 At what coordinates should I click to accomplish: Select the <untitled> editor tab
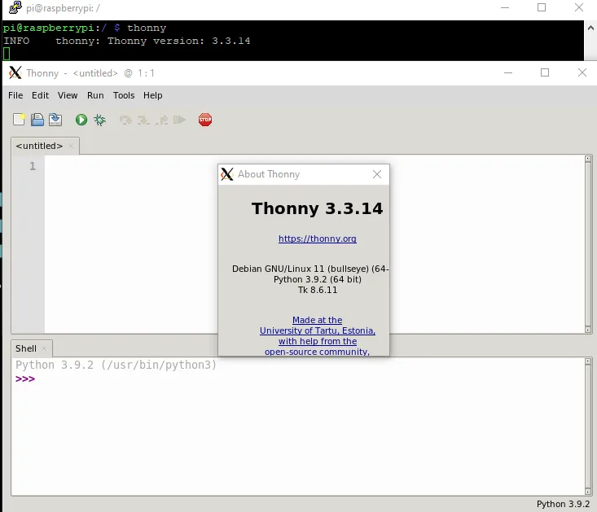tap(39, 146)
